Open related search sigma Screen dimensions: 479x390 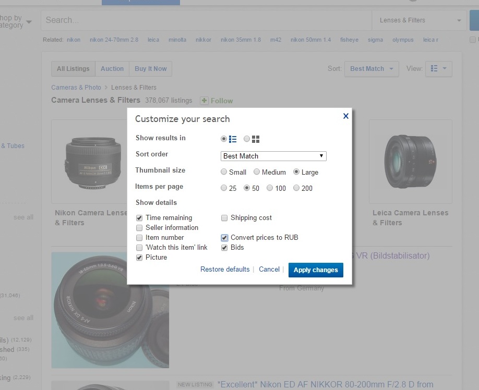point(376,40)
